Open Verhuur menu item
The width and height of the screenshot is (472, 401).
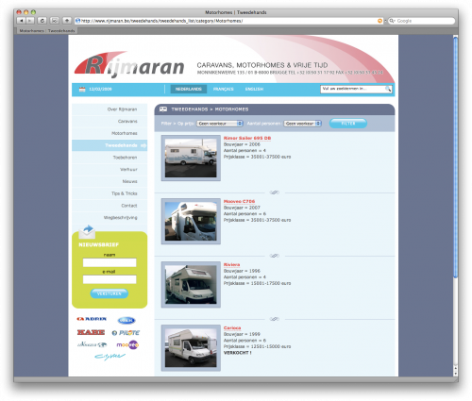click(x=110, y=169)
